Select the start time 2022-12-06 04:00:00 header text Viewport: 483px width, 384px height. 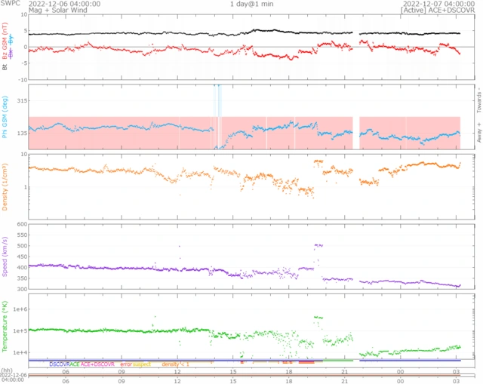click(x=64, y=4)
